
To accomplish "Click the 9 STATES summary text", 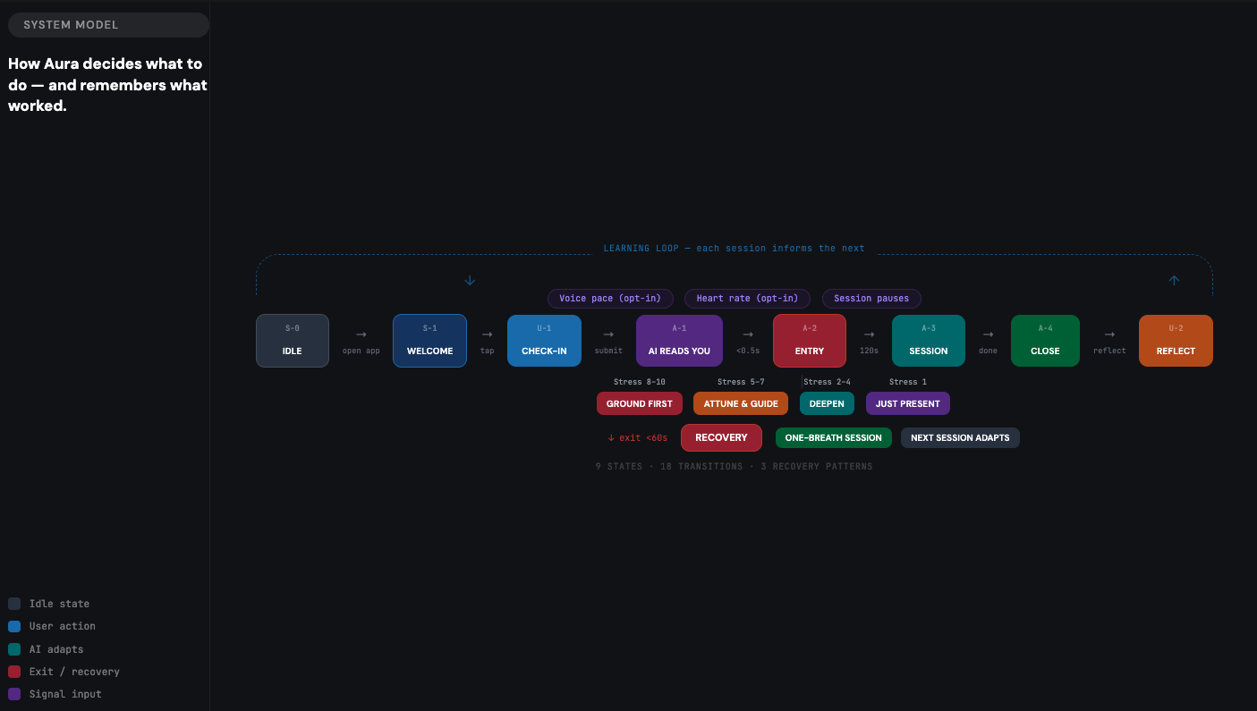I will 619,466.
